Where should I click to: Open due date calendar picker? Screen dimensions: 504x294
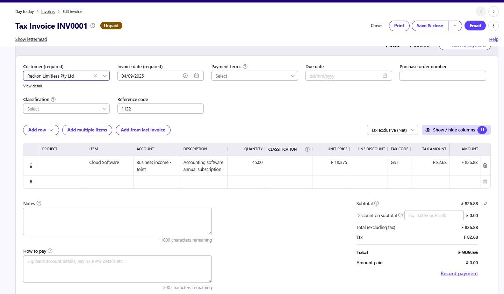[x=385, y=76]
